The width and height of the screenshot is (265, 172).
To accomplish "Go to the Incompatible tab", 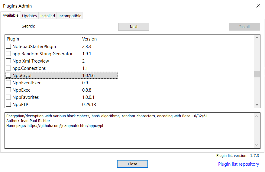I will [x=69, y=16].
